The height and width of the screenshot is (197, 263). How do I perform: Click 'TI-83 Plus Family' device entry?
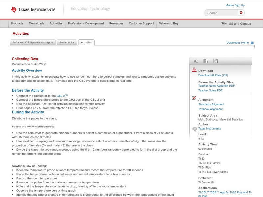[x=209, y=163]
